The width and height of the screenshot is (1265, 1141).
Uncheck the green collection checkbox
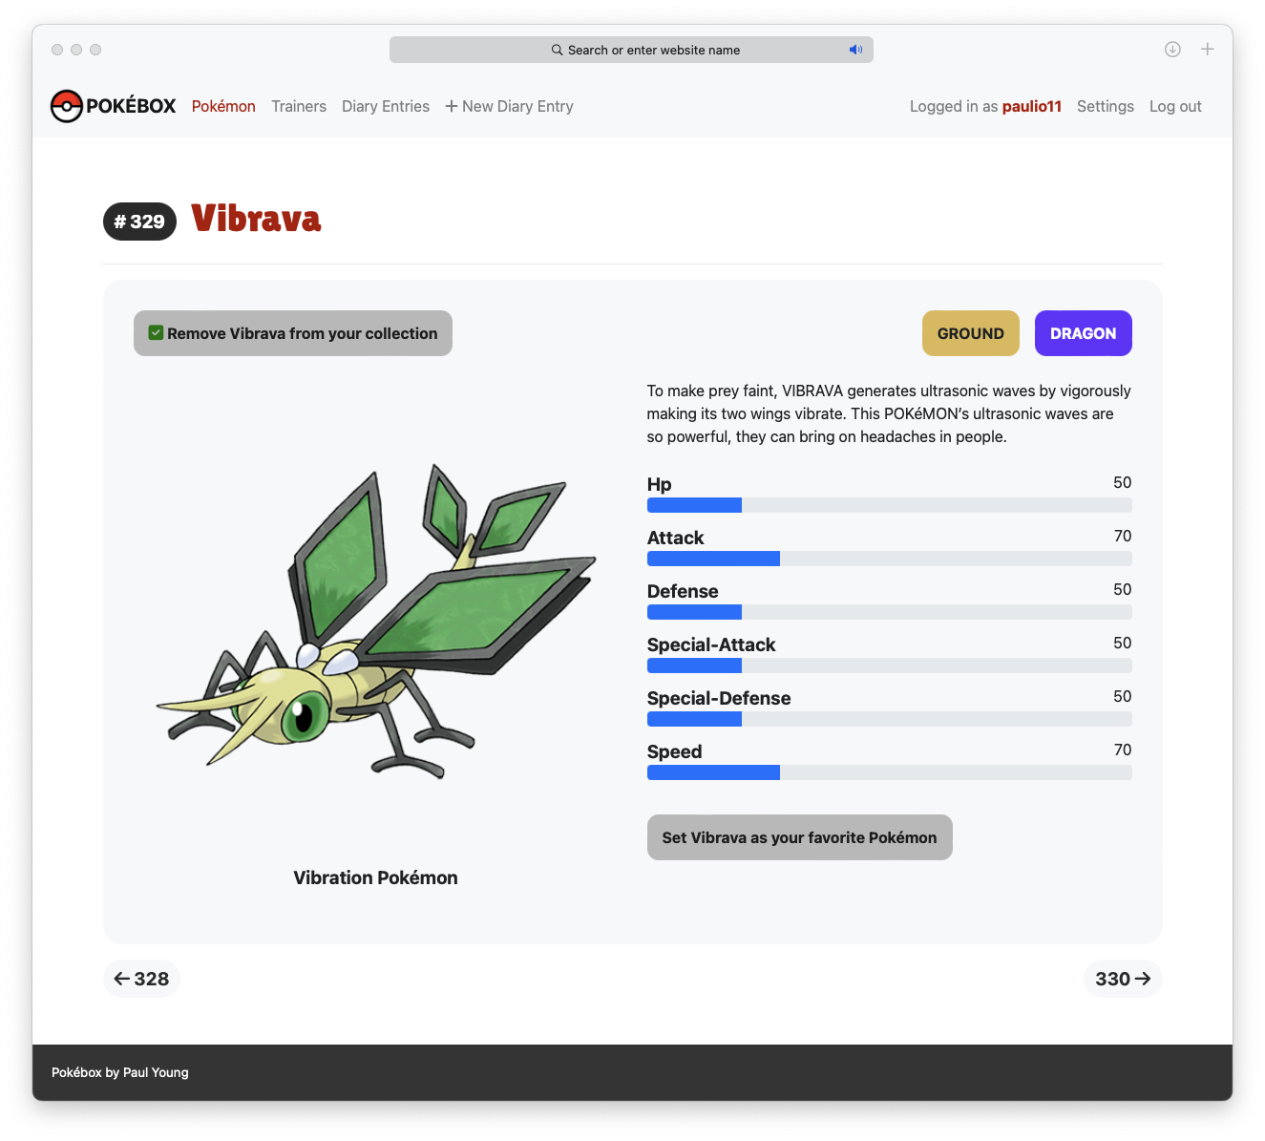(x=156, y=333)
